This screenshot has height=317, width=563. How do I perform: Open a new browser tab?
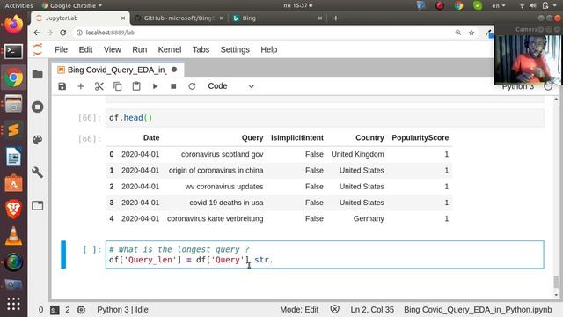[336, 18]
